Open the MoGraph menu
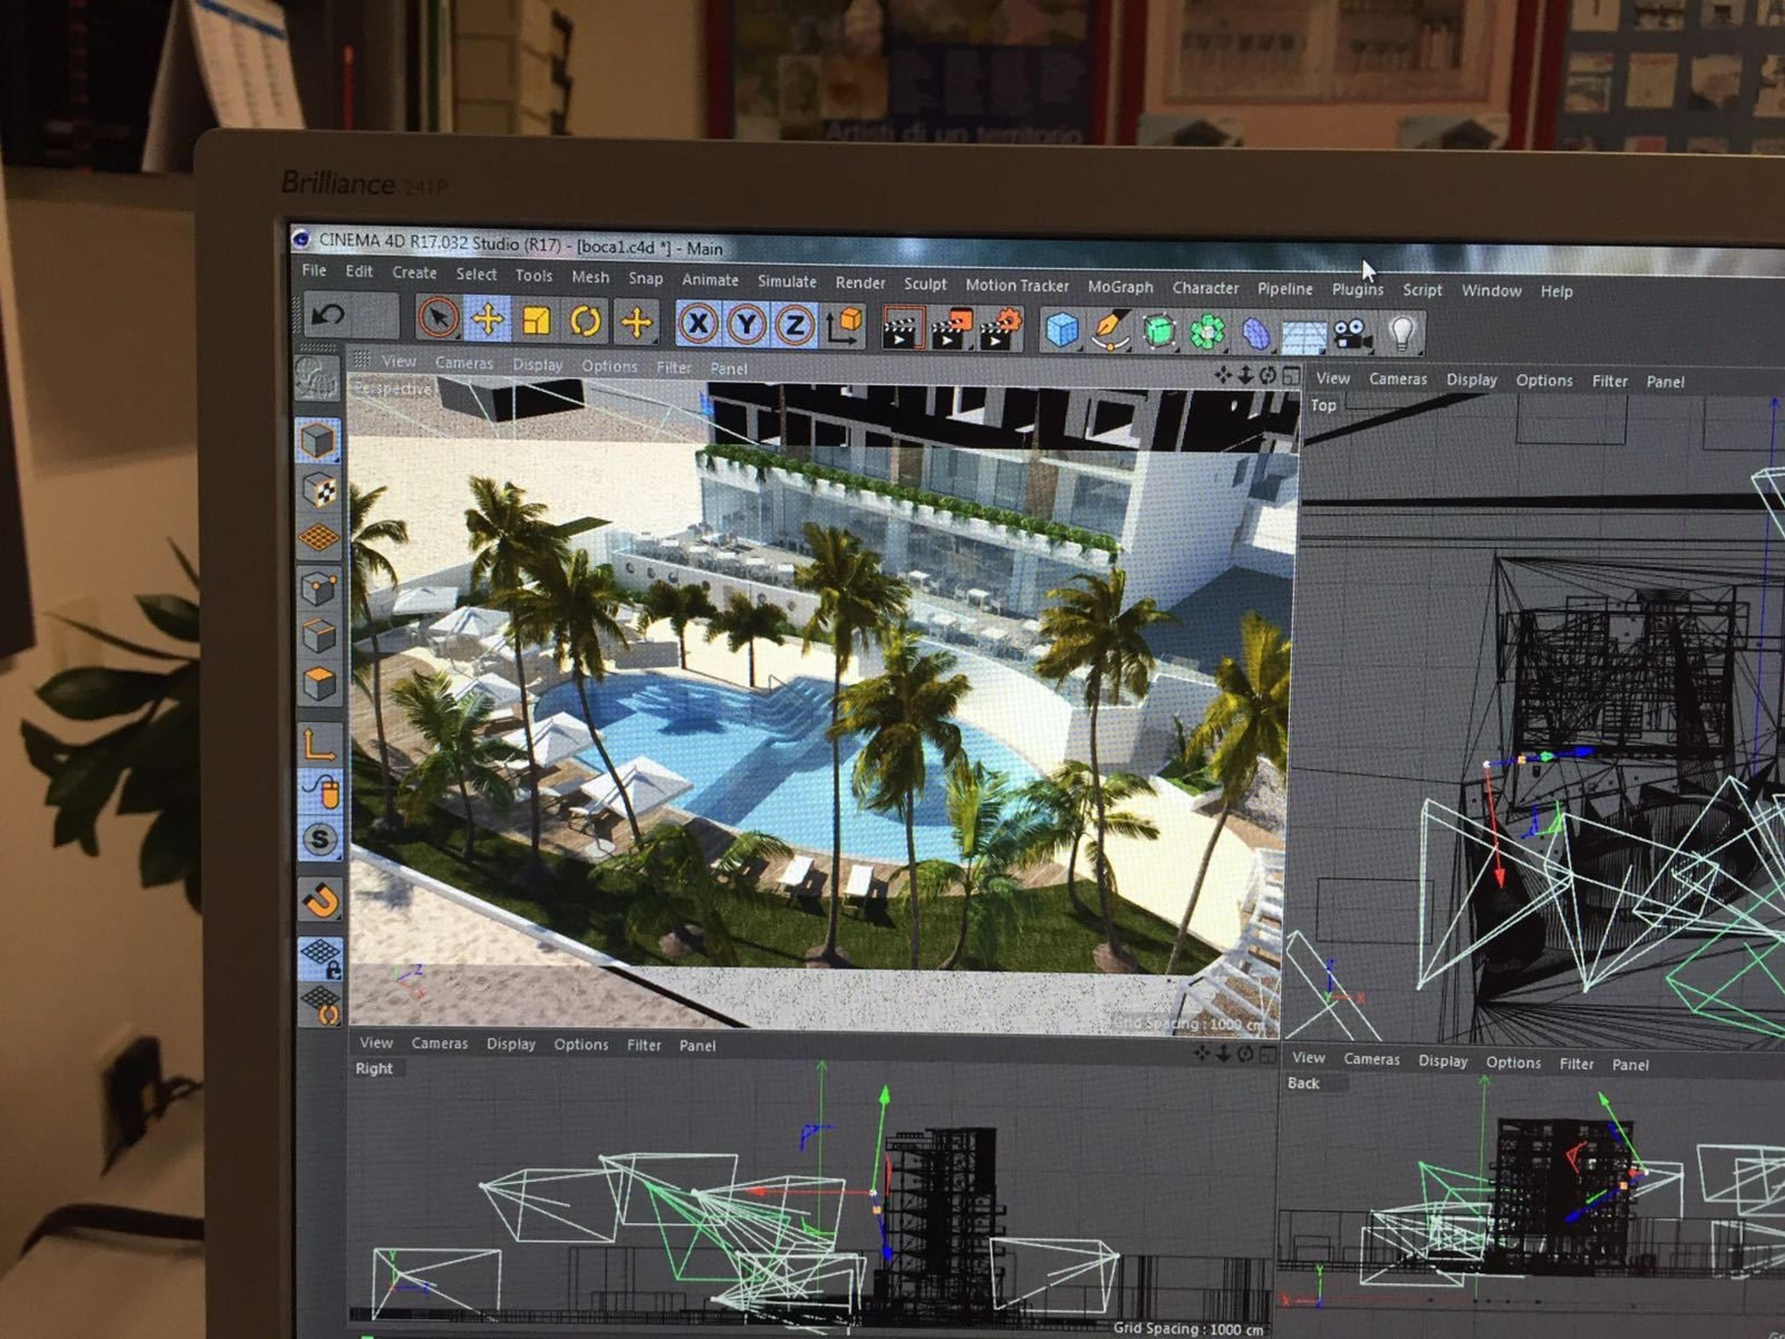 click(x=1120, y=287)
